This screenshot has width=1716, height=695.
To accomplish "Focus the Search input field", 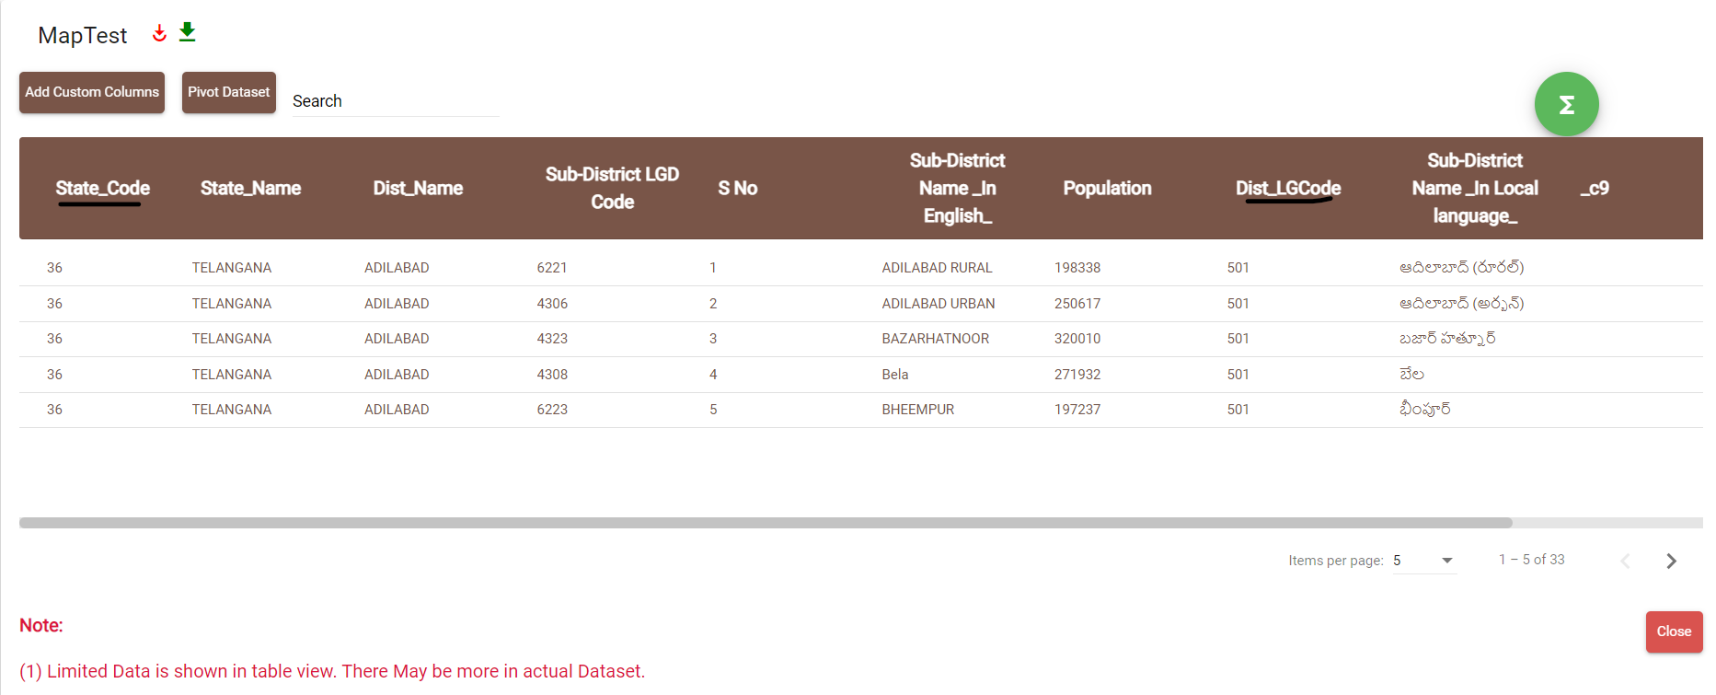I will pyautogui.click(x=396, y=101).
